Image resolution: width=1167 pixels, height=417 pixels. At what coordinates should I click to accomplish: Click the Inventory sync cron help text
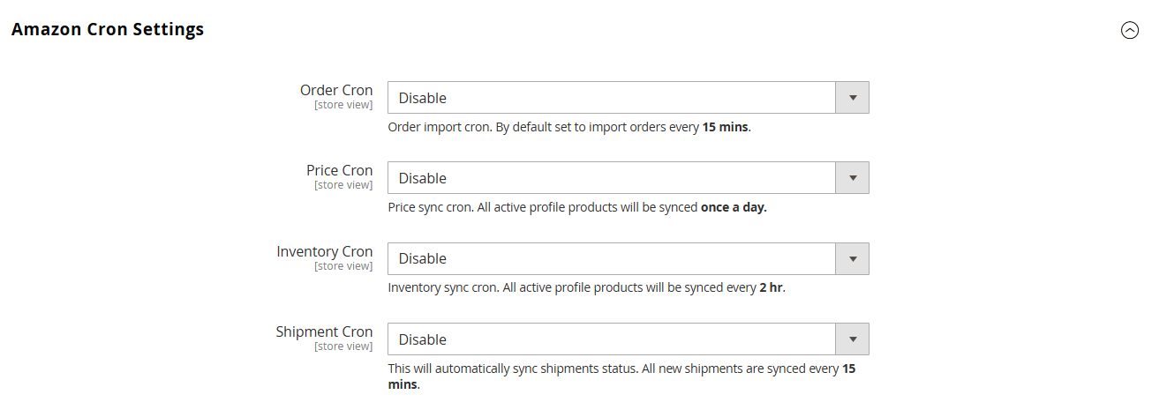tap(586, 288)
